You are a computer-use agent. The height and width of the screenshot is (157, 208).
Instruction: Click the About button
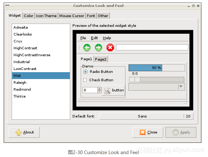coord(24,132)
